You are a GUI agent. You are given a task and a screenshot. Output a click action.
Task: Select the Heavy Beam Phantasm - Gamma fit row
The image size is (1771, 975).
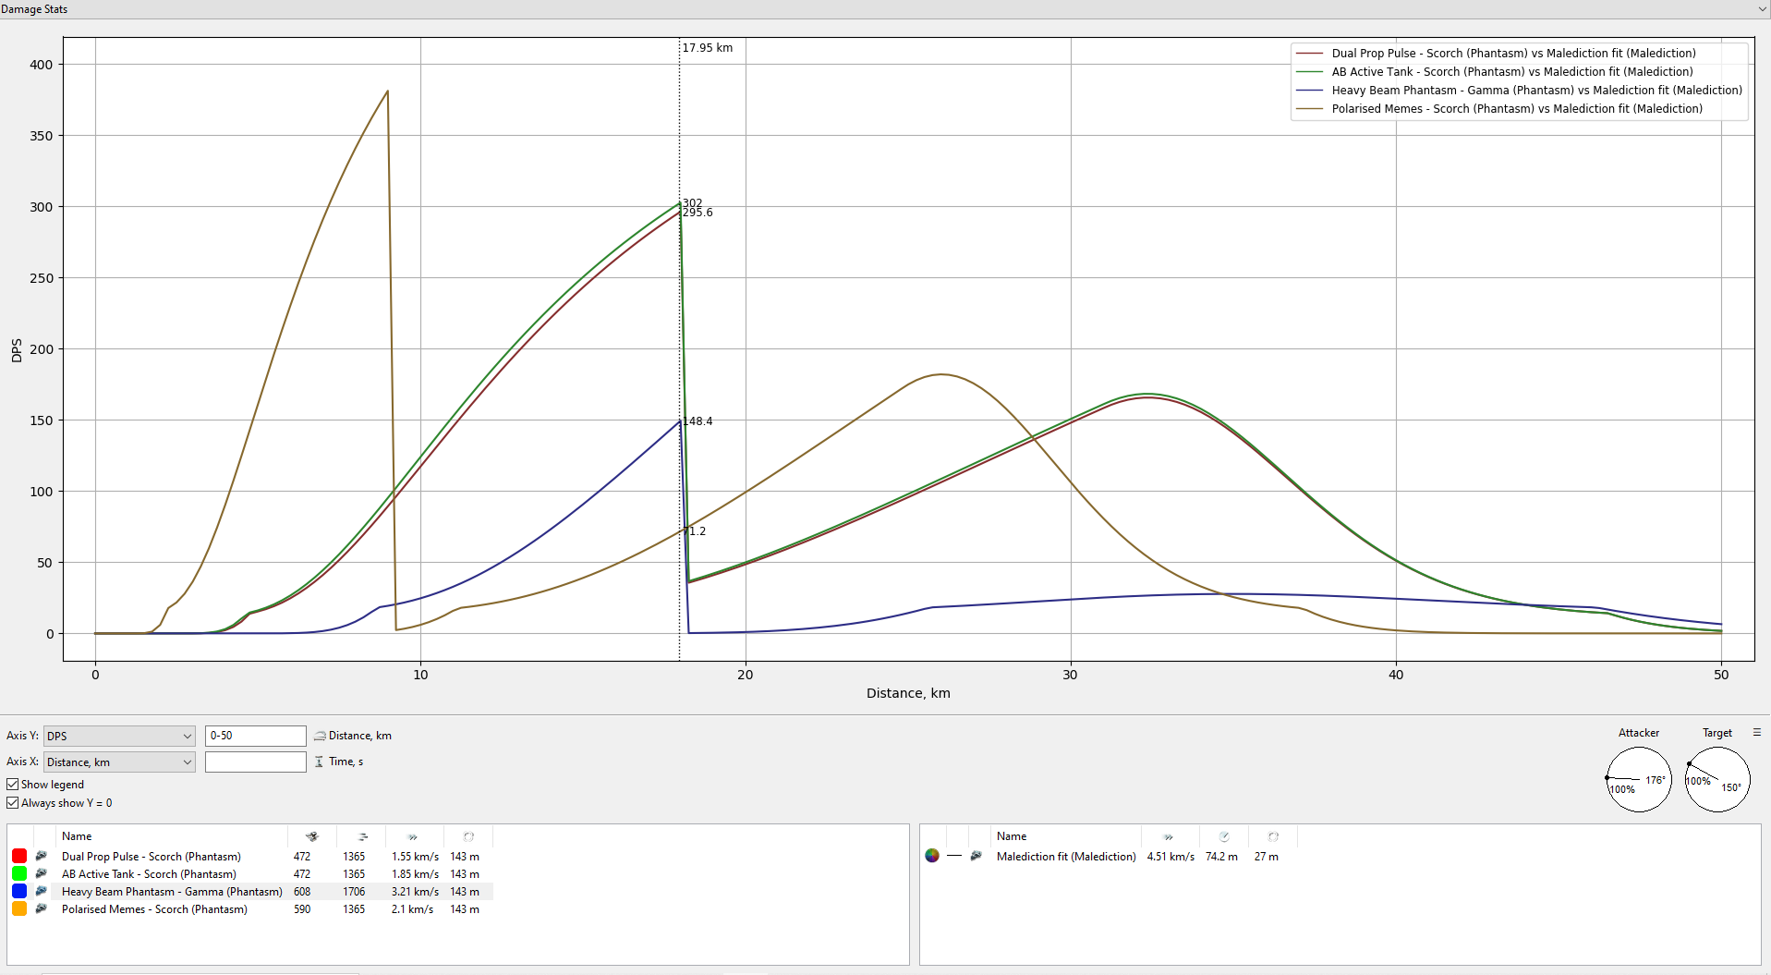click(172, 892)
